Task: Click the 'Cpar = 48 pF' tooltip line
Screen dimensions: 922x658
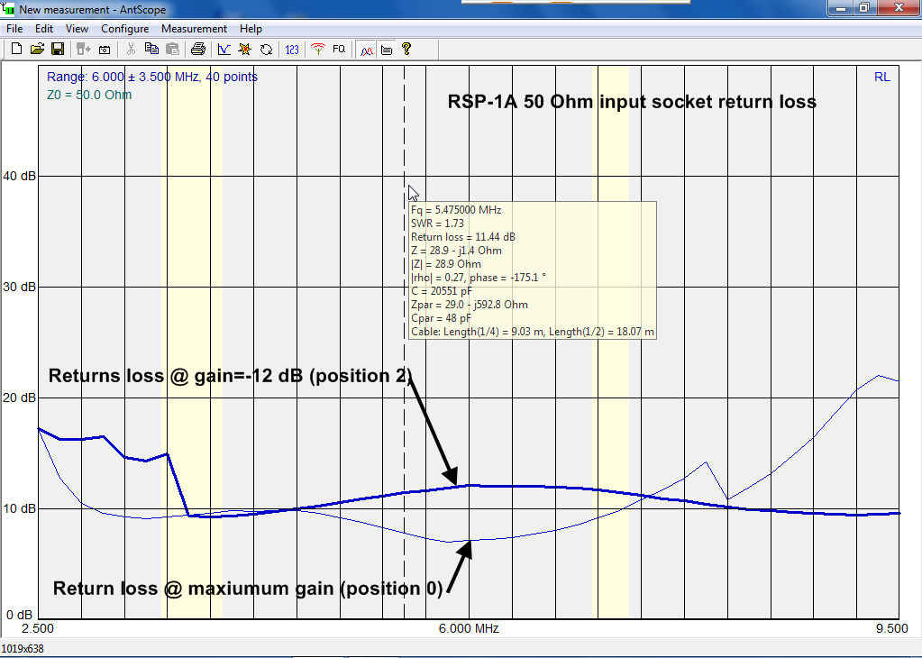Action: click(441, 318)
